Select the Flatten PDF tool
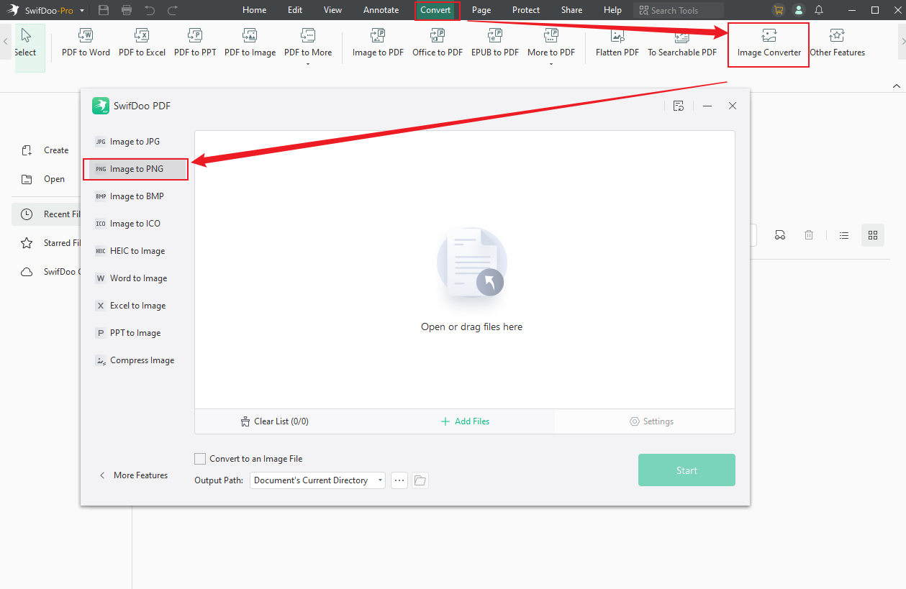The image size is (906, 589). point(616,43)
